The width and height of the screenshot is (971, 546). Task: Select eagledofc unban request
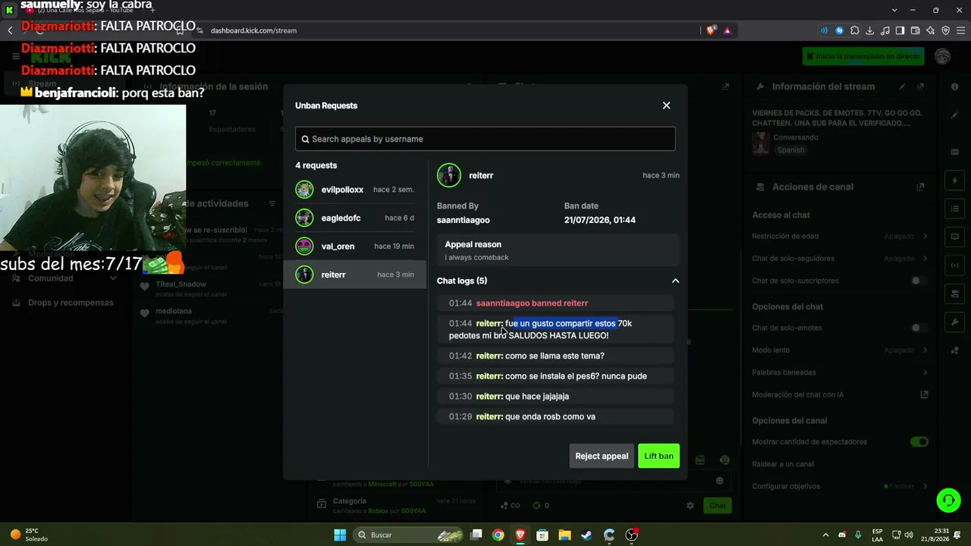[354, 218]
